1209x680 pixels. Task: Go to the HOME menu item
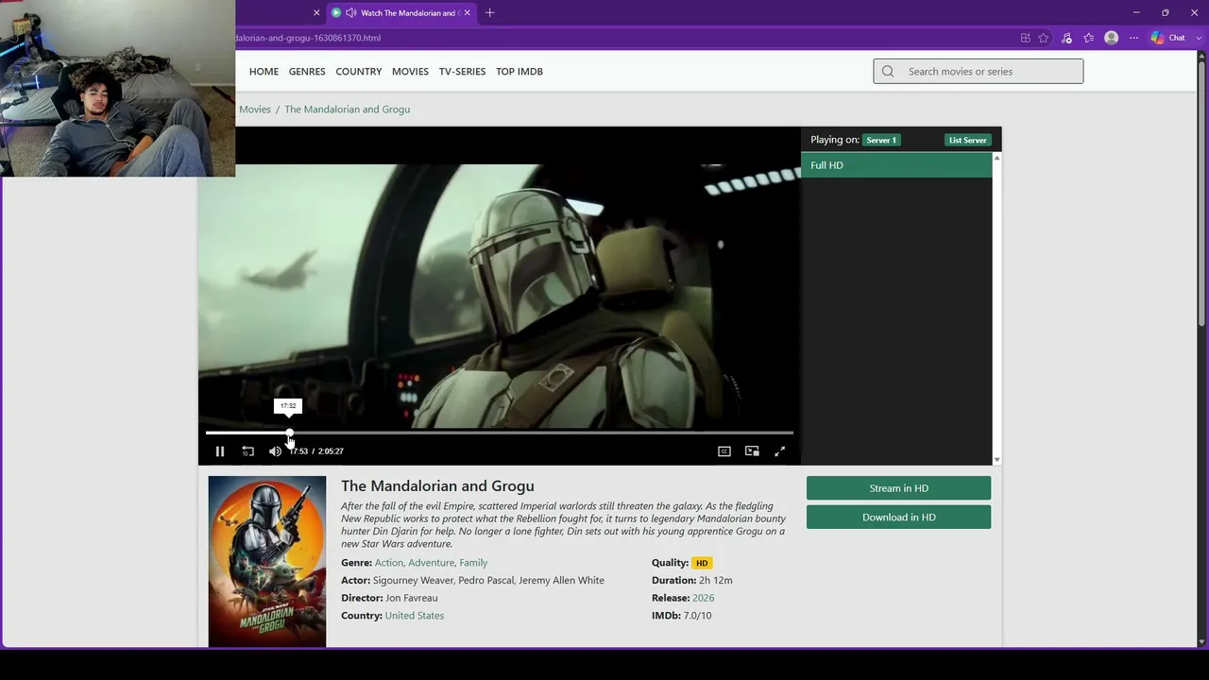click(x=264, y=72)
